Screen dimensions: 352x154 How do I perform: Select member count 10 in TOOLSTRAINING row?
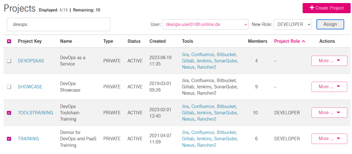point(255,112)
